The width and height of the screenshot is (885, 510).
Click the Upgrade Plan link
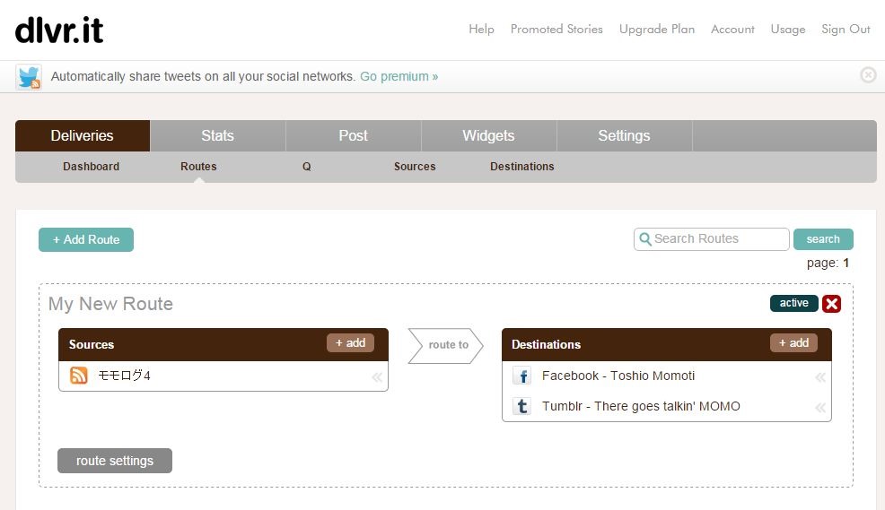[657, 30]
